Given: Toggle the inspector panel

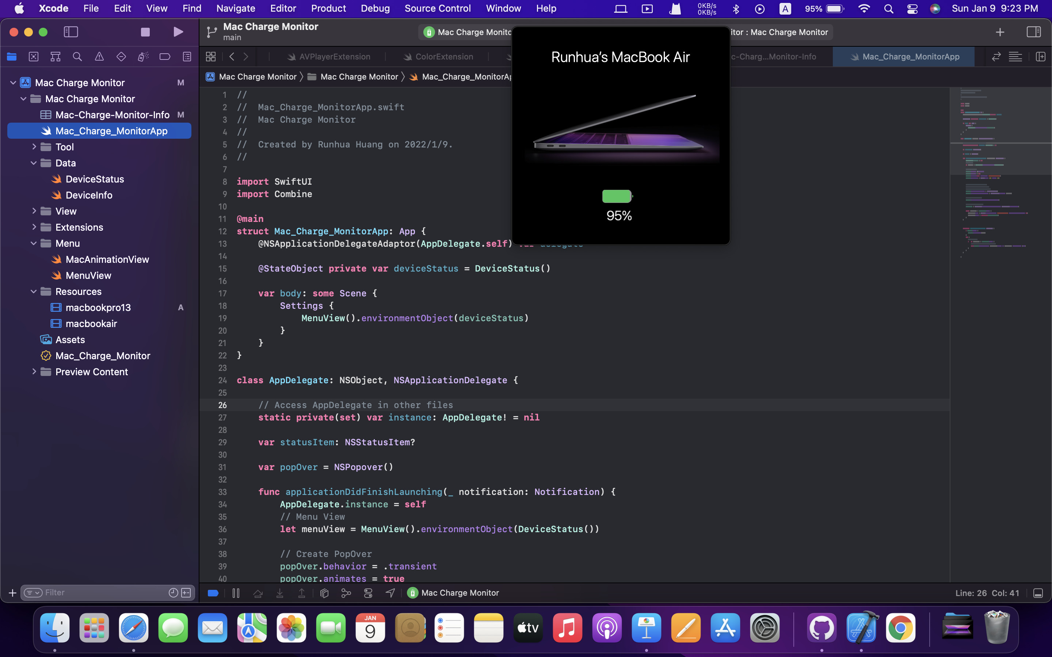Looking at the screenshot, I should tap(1034, 32).
